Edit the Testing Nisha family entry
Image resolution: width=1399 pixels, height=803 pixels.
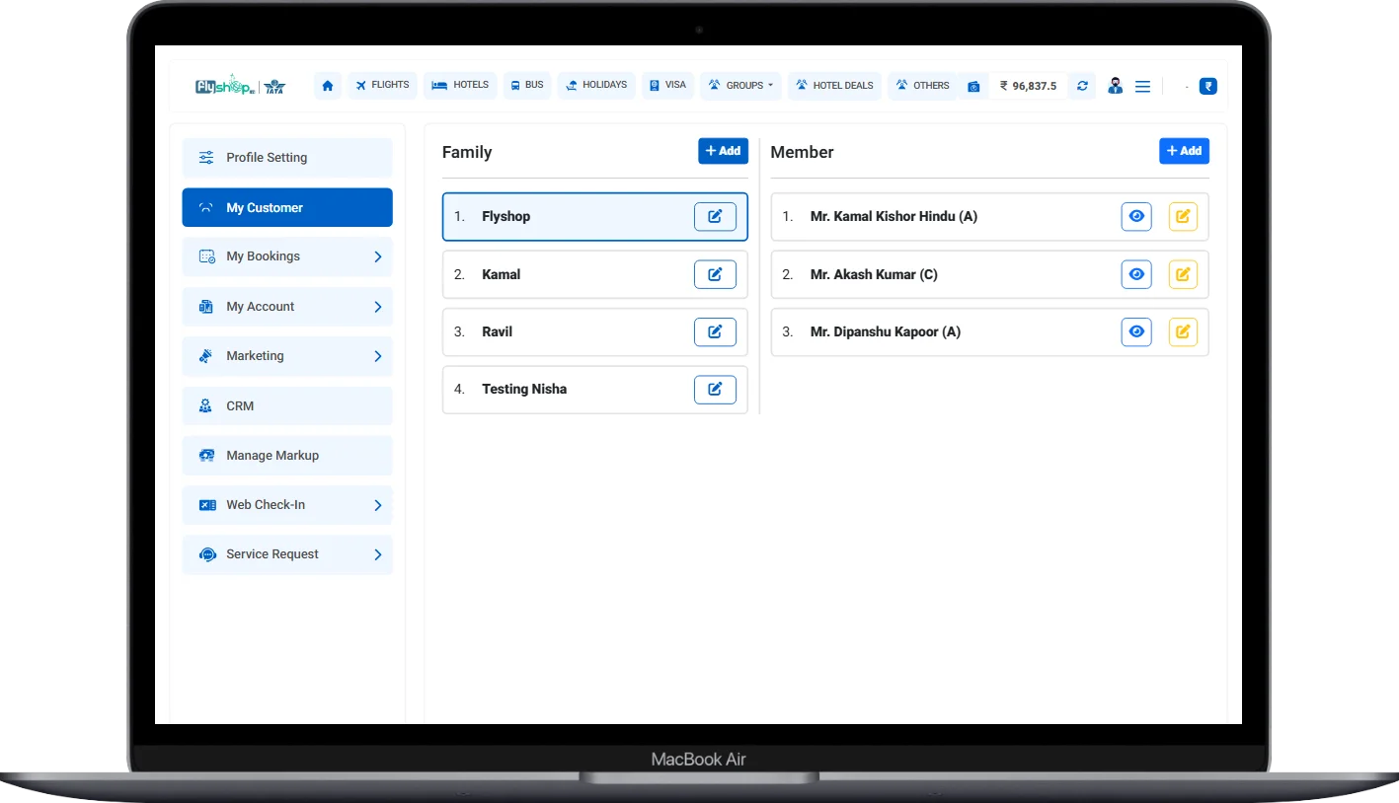coord(715,390)
